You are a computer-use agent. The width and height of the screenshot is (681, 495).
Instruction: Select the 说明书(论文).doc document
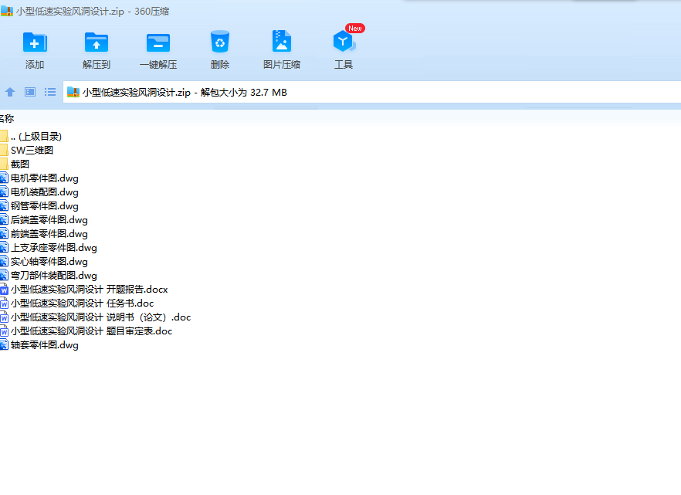tap(100, 317)
